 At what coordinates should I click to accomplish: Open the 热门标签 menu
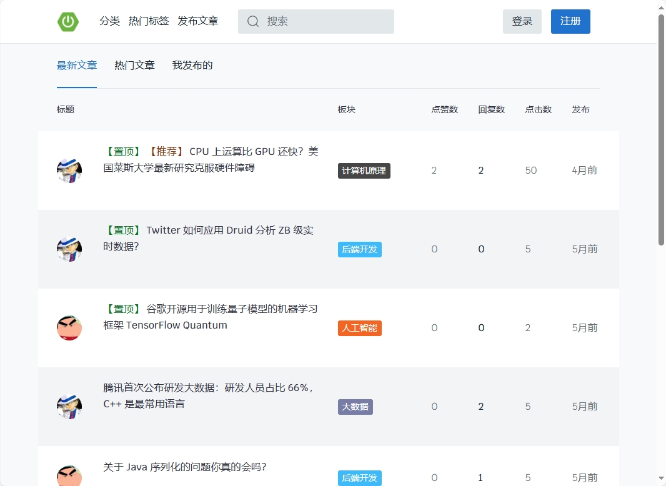(x=148, y=21)
